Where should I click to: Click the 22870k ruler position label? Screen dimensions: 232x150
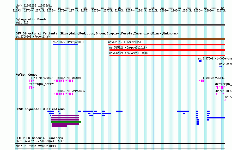click(x=221, y=10)
